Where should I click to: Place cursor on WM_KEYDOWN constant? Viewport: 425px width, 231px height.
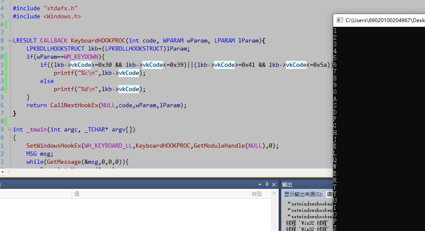(x=81, y=57)
